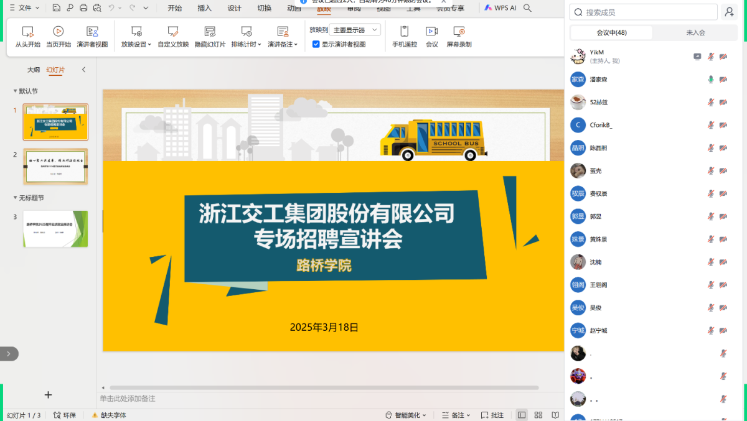Screen dimensions: 747x421
Task: Click the export to PDF icon
Action: click(70, 8)
